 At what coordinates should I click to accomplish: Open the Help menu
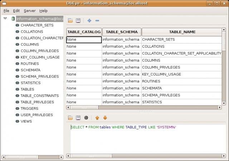click(43, 11)
